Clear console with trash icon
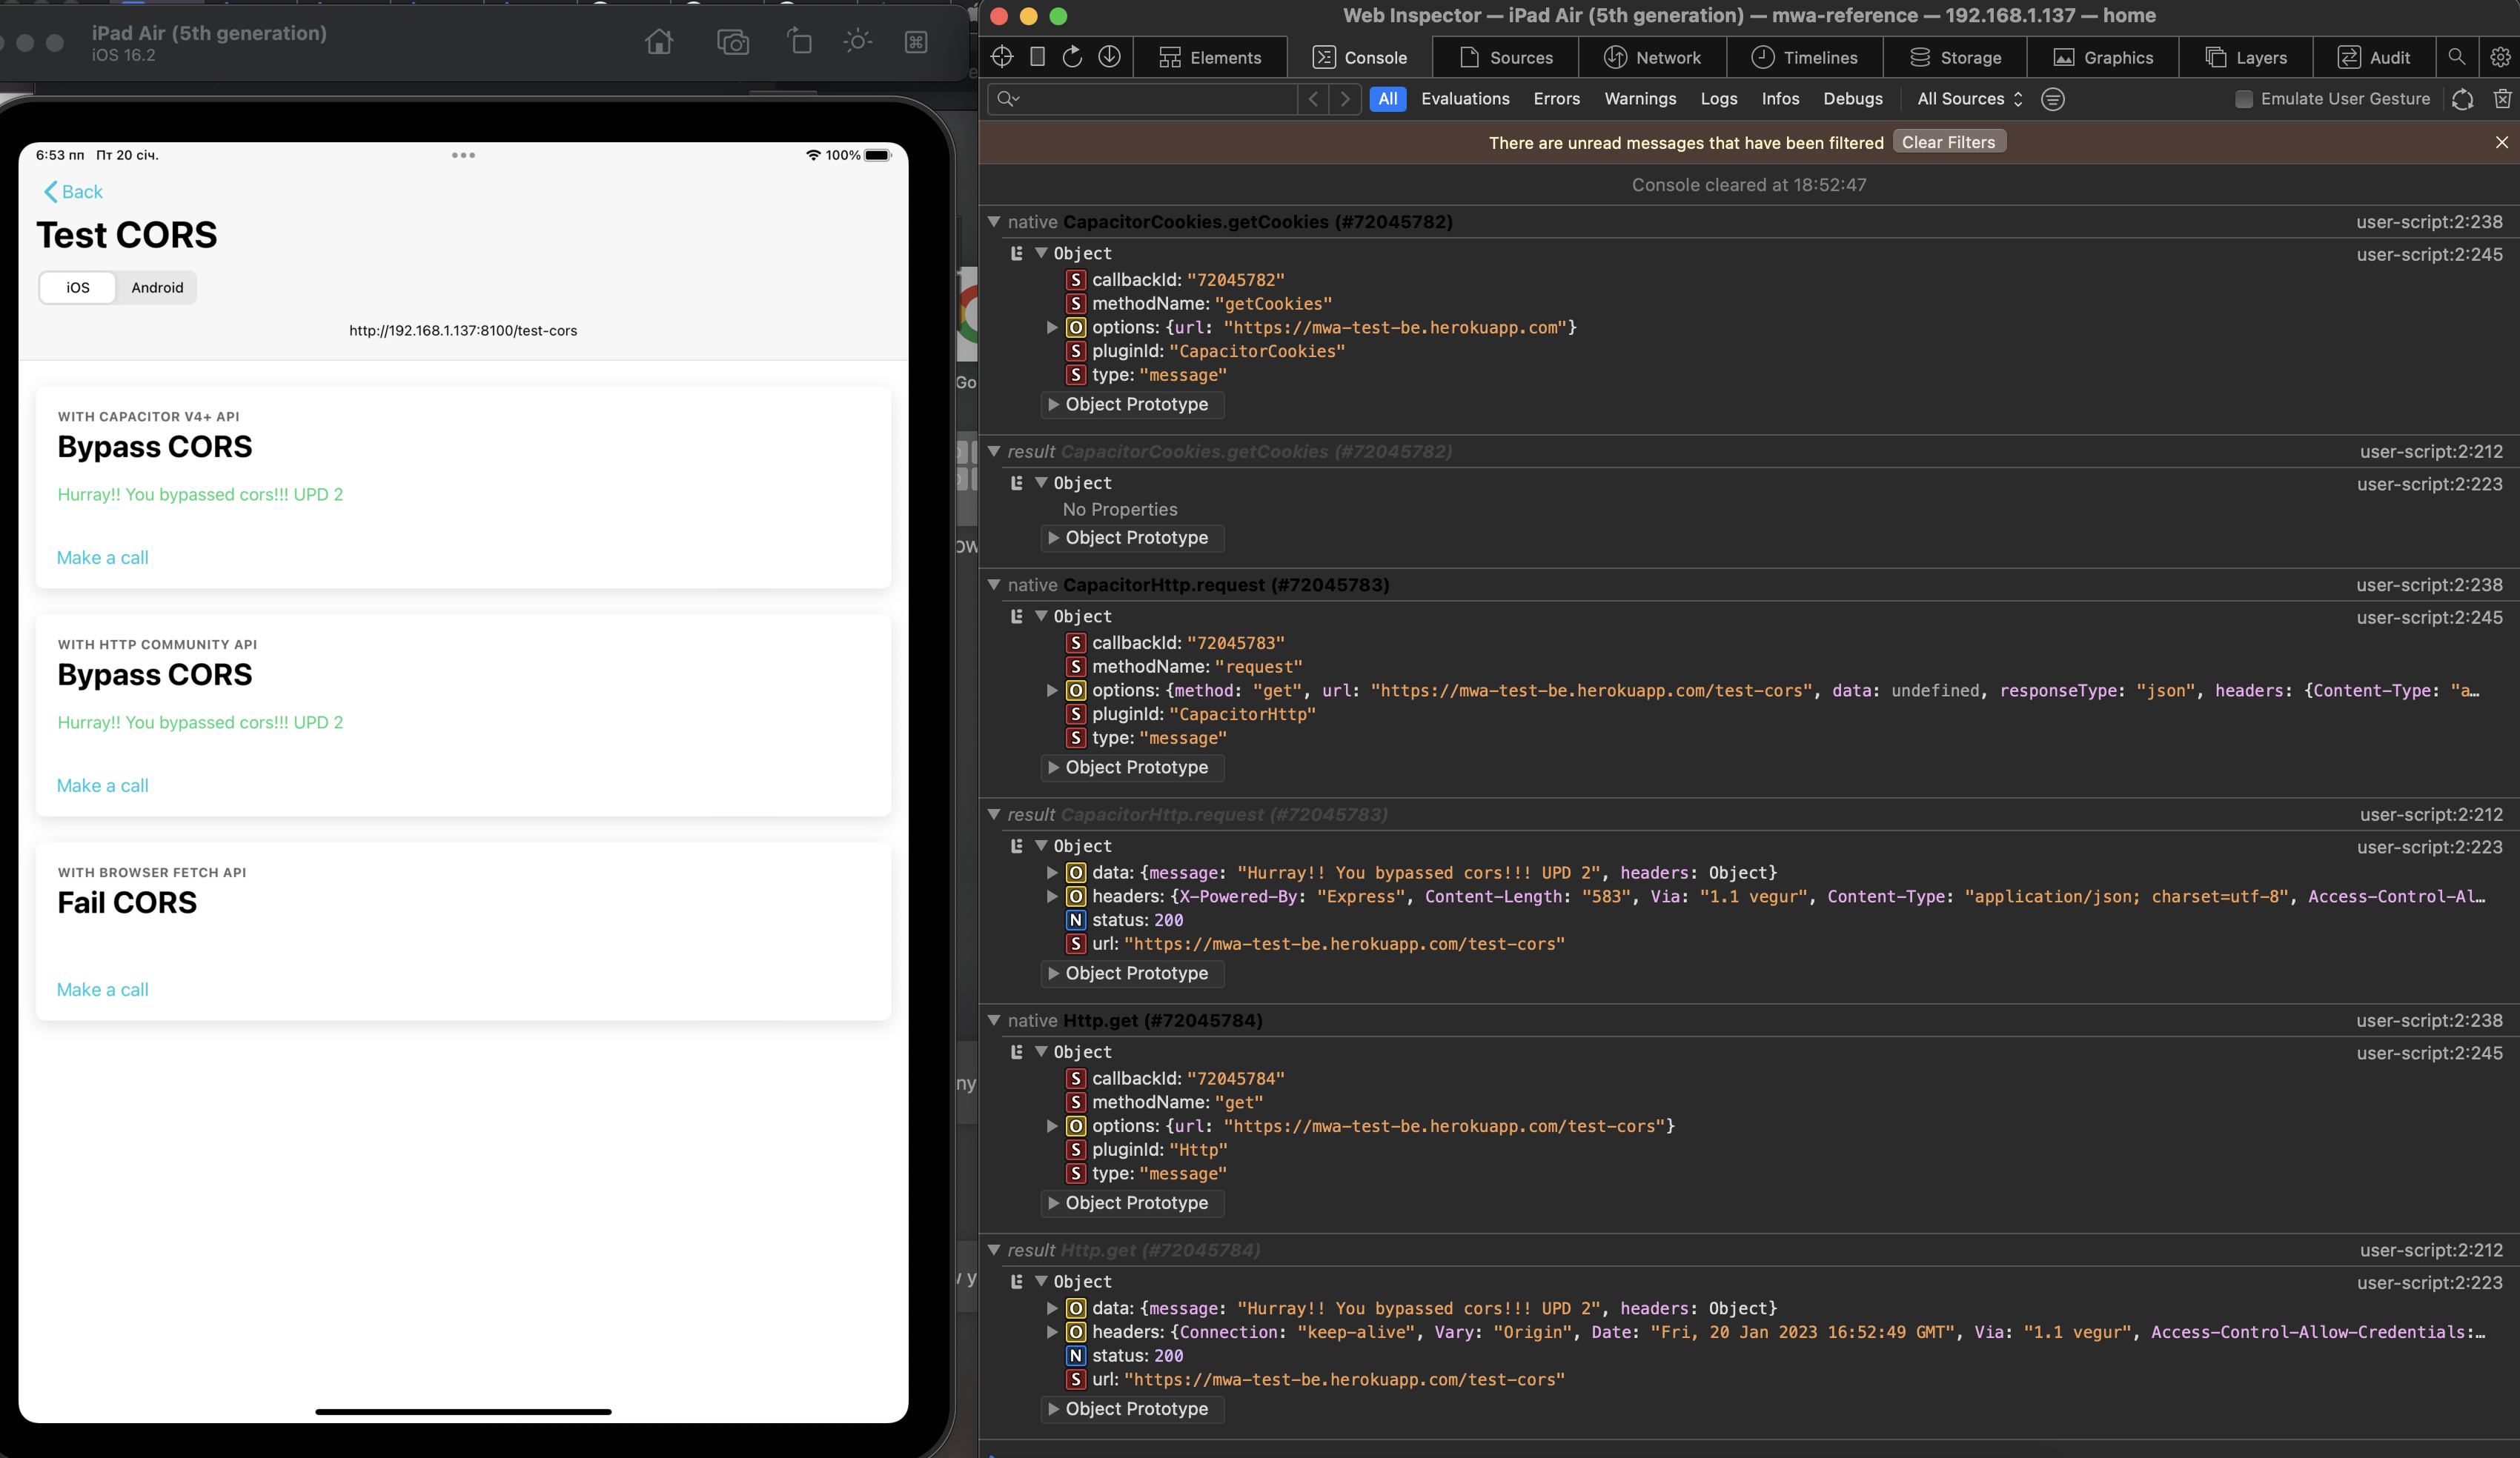The height and width of the screenshot is (1458, 2520). point(2502,99)
